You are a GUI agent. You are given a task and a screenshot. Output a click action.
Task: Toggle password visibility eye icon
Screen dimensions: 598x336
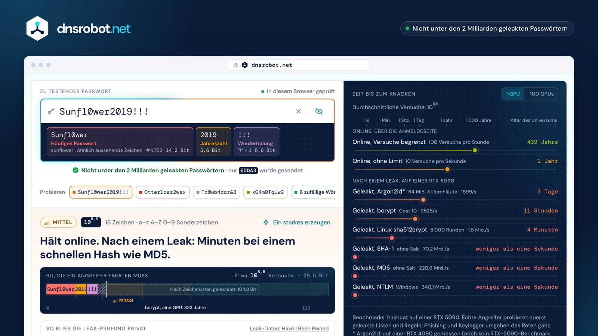(x=319, y=111)
